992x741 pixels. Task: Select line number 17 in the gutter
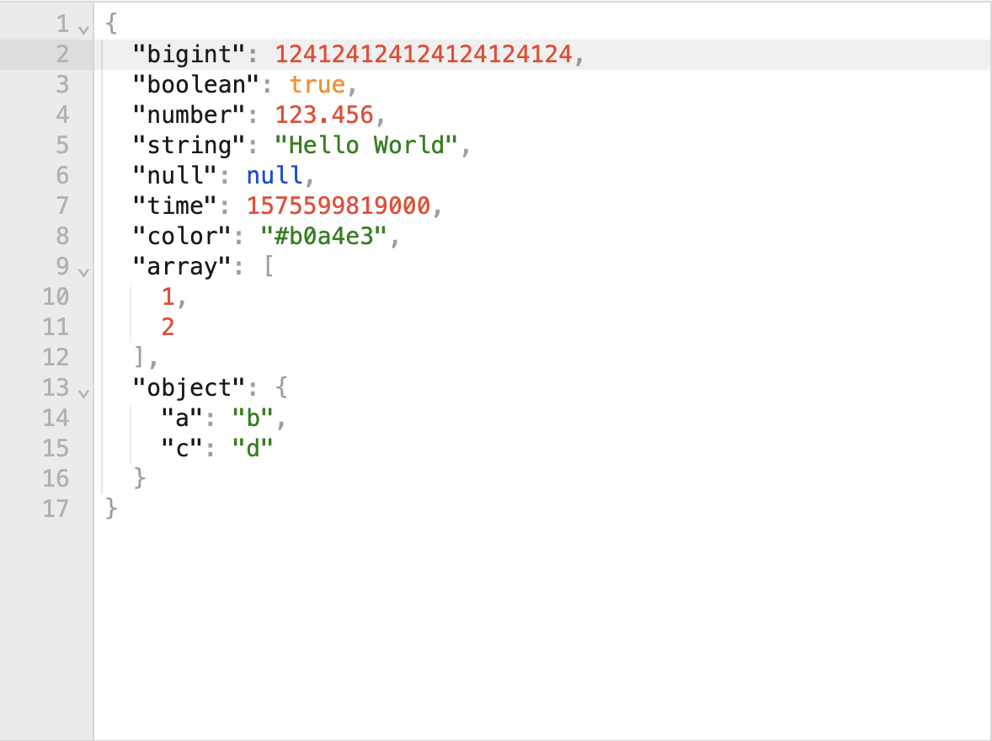pos(56,509)
